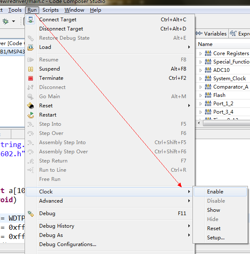250x254 pixels.
Task: Choose Enable in Clock submenu
Action: pyautogui.click(x=220, y=192)
